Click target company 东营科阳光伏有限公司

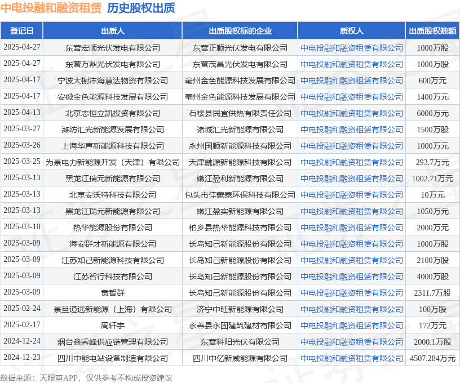(x=240, y=342)
